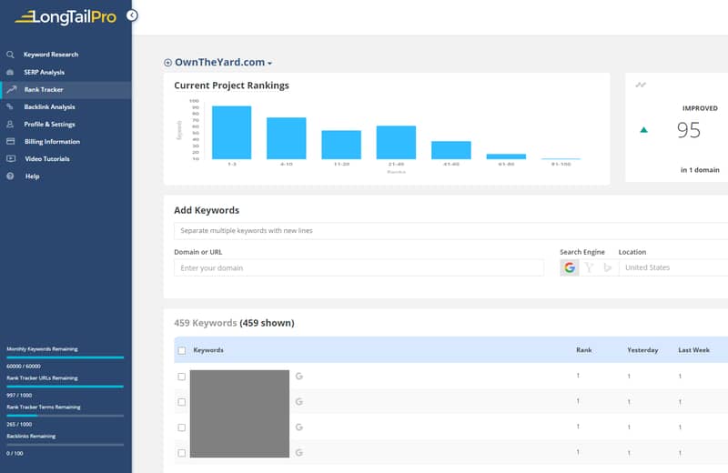Screen dimensions: 728x473
Task: Click the SERP Analysis icon
Action: pyautogui.click(x=10, y=73)
